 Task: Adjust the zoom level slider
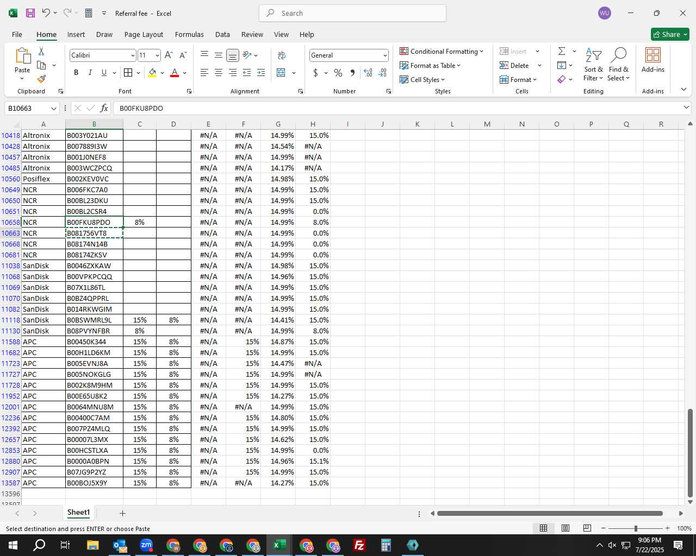pos(635,528)
